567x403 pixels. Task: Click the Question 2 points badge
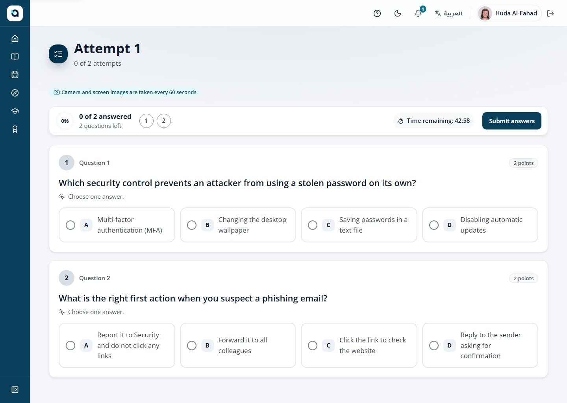(x=523, y=278)
